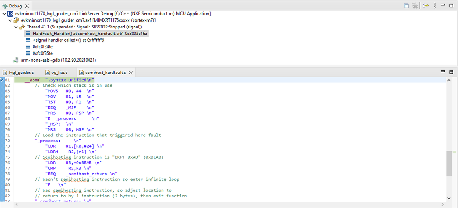Image resolution: width=458 pixels, height=208 pixels.
Task: Select the LinkServer Debug launch entry
Action: (113, 14)
